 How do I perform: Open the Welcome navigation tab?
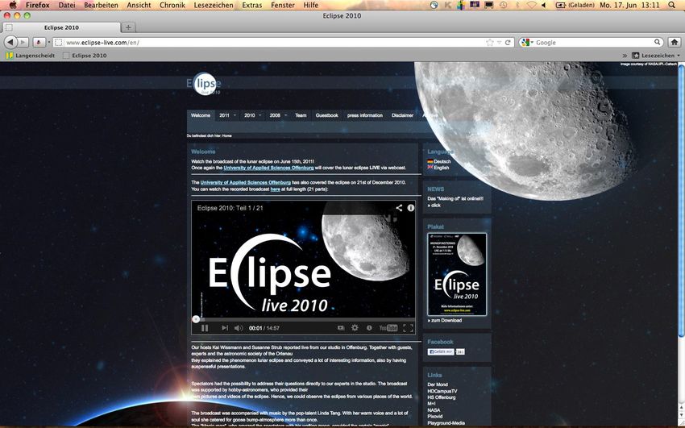point(201,115)
